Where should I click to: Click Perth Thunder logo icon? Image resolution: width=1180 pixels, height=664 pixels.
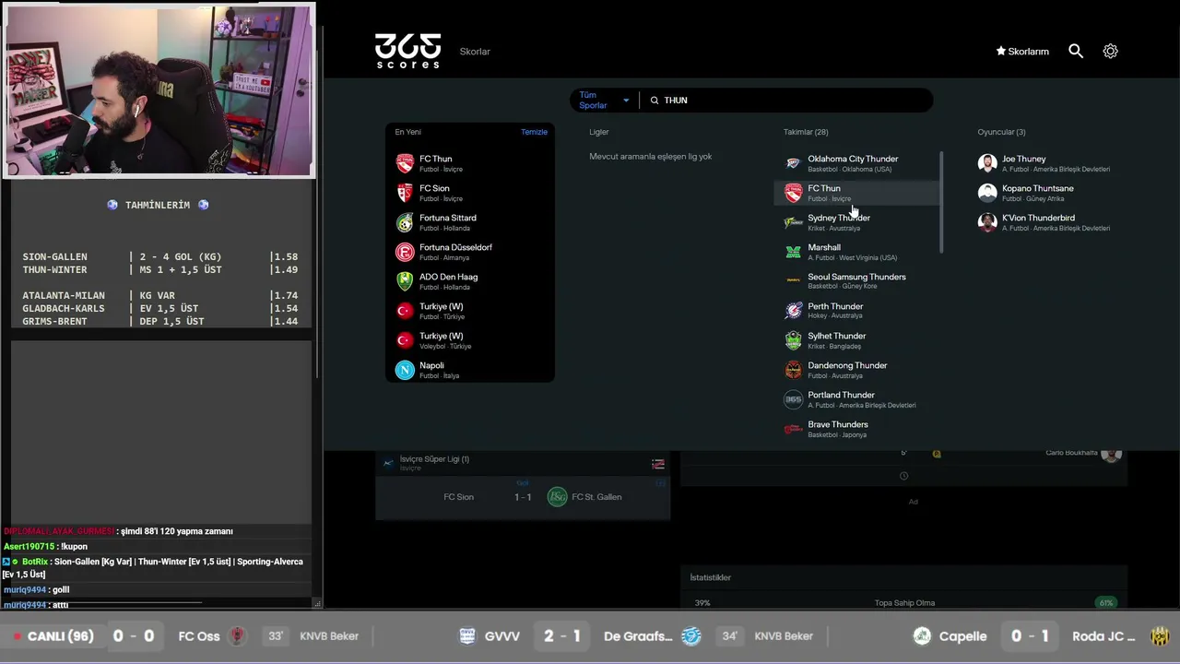point(793,311)
